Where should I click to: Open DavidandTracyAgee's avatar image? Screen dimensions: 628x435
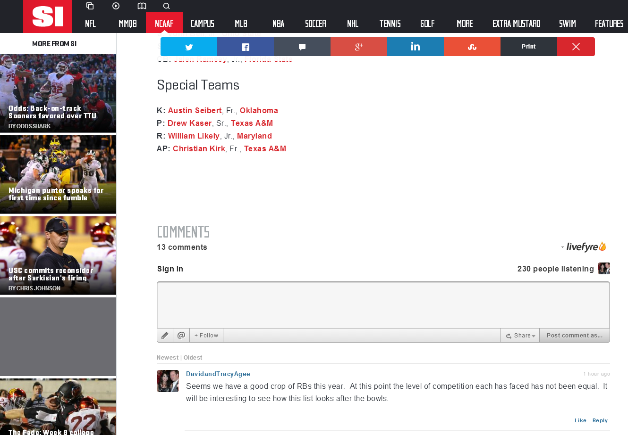pyautogui.click(x=168, y=381)
